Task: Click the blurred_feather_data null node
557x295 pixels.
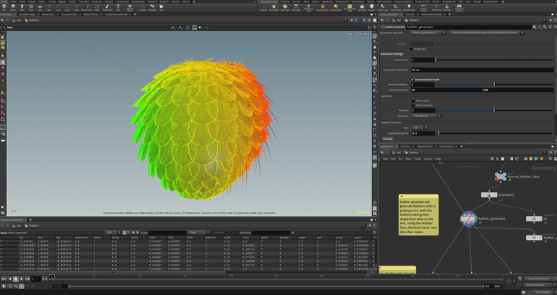Action: pos(501,177)
